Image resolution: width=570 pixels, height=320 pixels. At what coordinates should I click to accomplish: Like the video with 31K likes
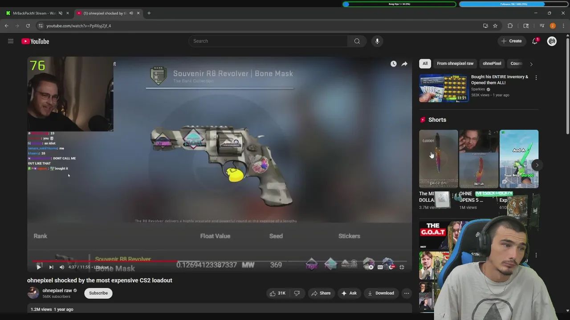pos(277,293)
